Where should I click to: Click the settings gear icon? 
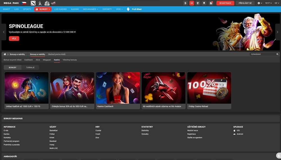pyautogui.click(x=259, y=3)
